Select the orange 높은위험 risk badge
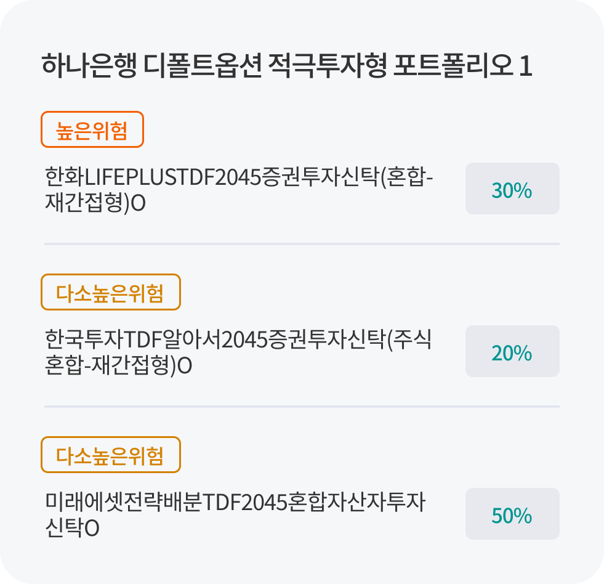 92,130
